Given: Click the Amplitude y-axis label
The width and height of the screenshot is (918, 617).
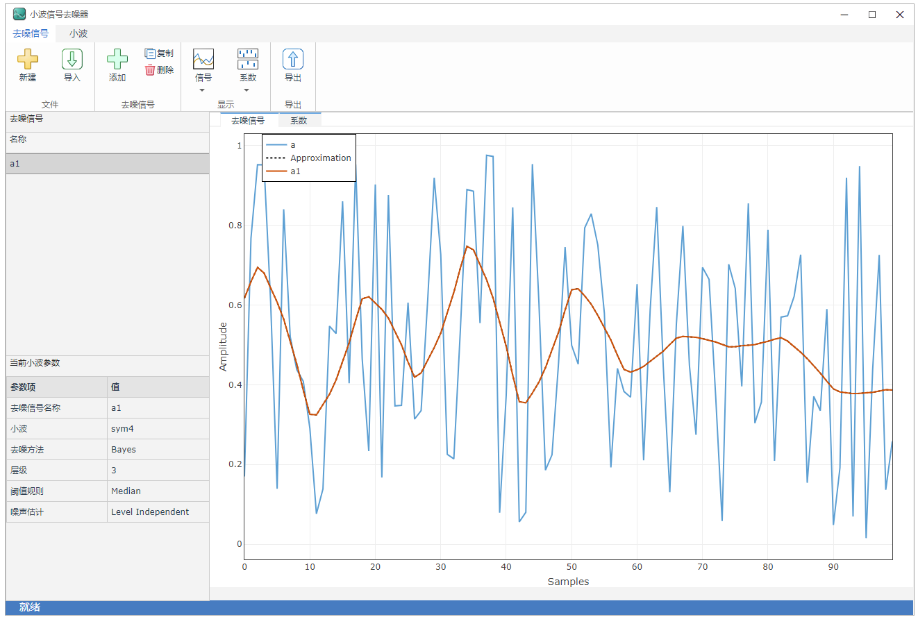Looking at the screenshot, I should (x=223, y=346).
